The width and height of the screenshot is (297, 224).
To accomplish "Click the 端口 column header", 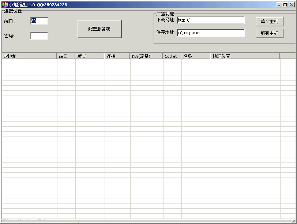I will pos(66,56).
